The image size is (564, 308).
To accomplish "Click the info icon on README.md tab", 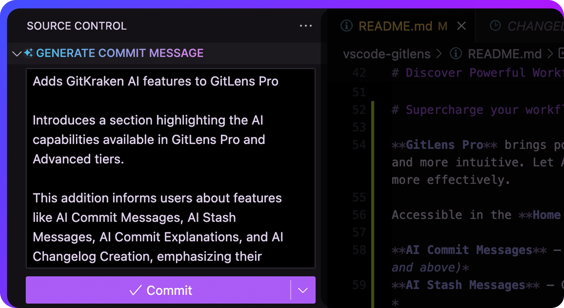I will tap(347, 26).
